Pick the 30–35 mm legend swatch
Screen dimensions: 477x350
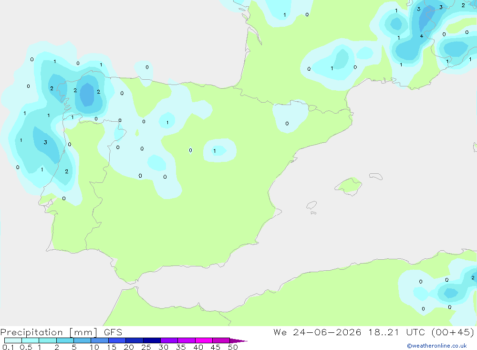point(169,340)
